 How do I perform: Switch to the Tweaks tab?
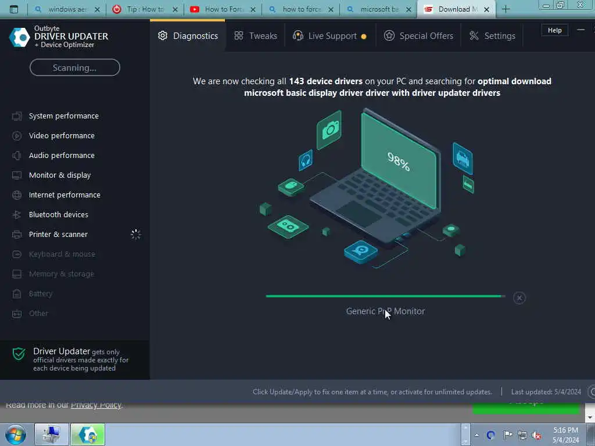(256, 35)
